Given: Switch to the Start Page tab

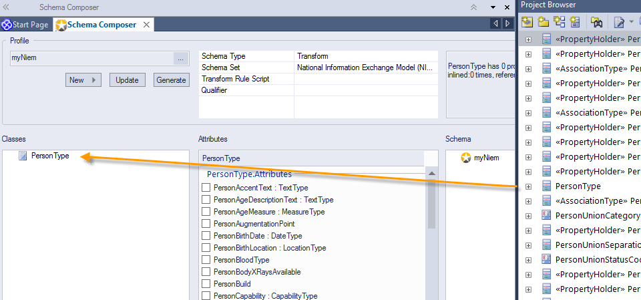Looking at the screenshot, I should [x=25, y=25].
